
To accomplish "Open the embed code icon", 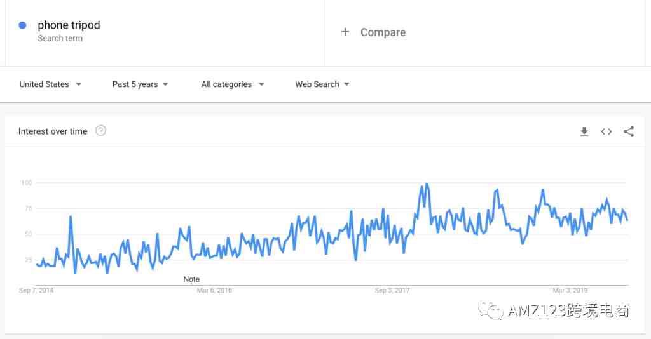I will tap(606, 131).
